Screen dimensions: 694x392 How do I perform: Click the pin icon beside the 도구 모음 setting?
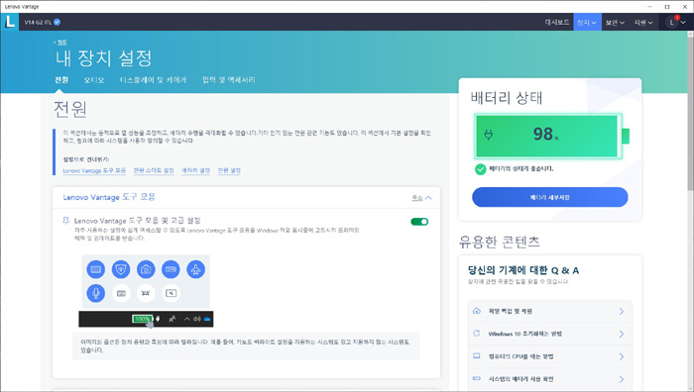click(66, 220)
